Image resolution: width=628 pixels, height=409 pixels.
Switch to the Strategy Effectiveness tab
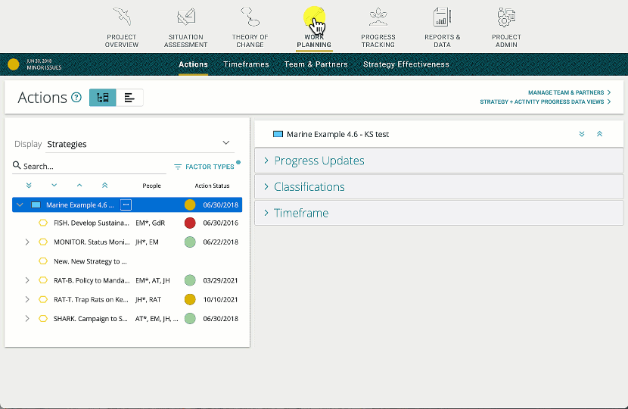pos(406,64)
